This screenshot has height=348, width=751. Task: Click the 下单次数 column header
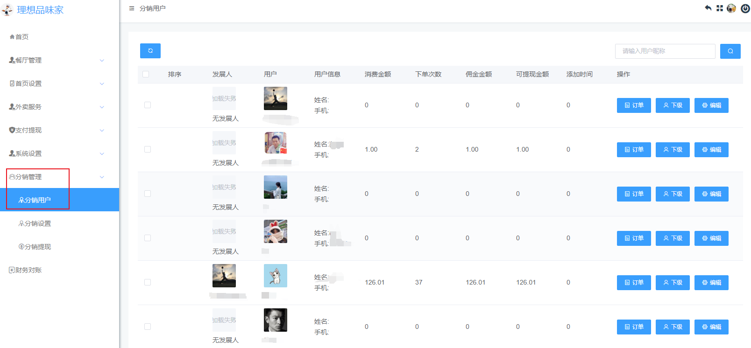[428, 74]
